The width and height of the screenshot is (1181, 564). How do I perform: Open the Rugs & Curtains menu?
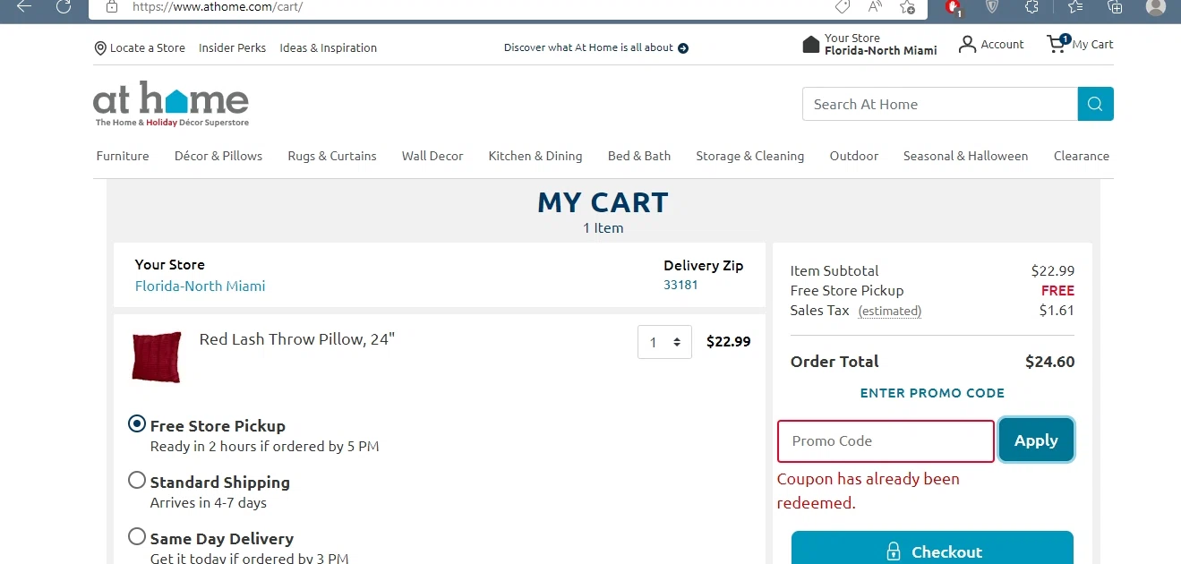(x=332, y=156)
